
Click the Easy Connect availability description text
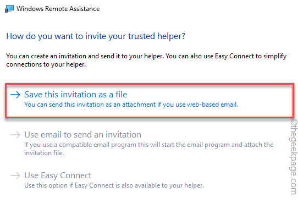(114, 185)
